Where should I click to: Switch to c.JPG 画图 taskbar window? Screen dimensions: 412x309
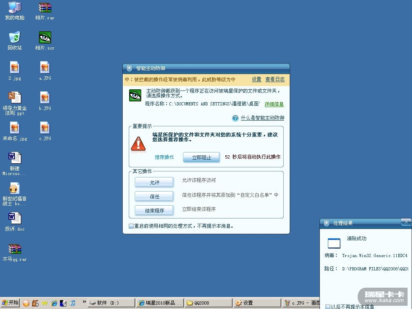(x=301, y=303)
